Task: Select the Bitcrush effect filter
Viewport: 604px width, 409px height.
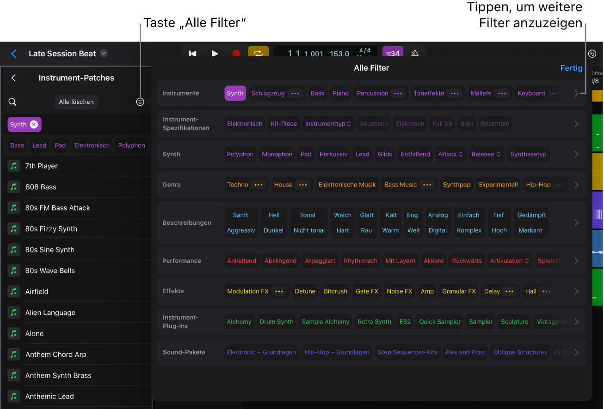Action: pos(335,291)
